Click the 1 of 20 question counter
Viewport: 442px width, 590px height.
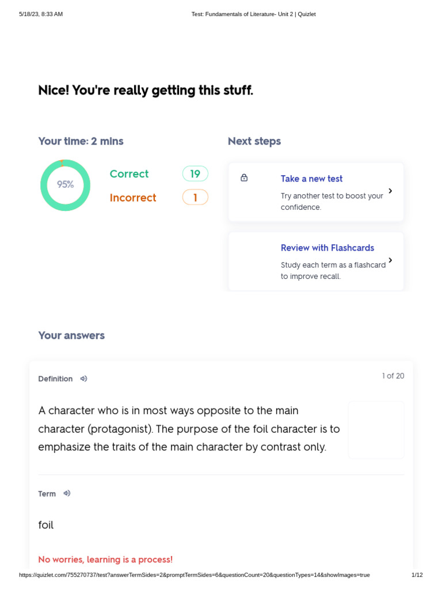393,376
